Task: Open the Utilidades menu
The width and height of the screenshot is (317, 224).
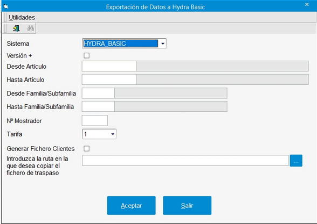Action: (22, 18)
